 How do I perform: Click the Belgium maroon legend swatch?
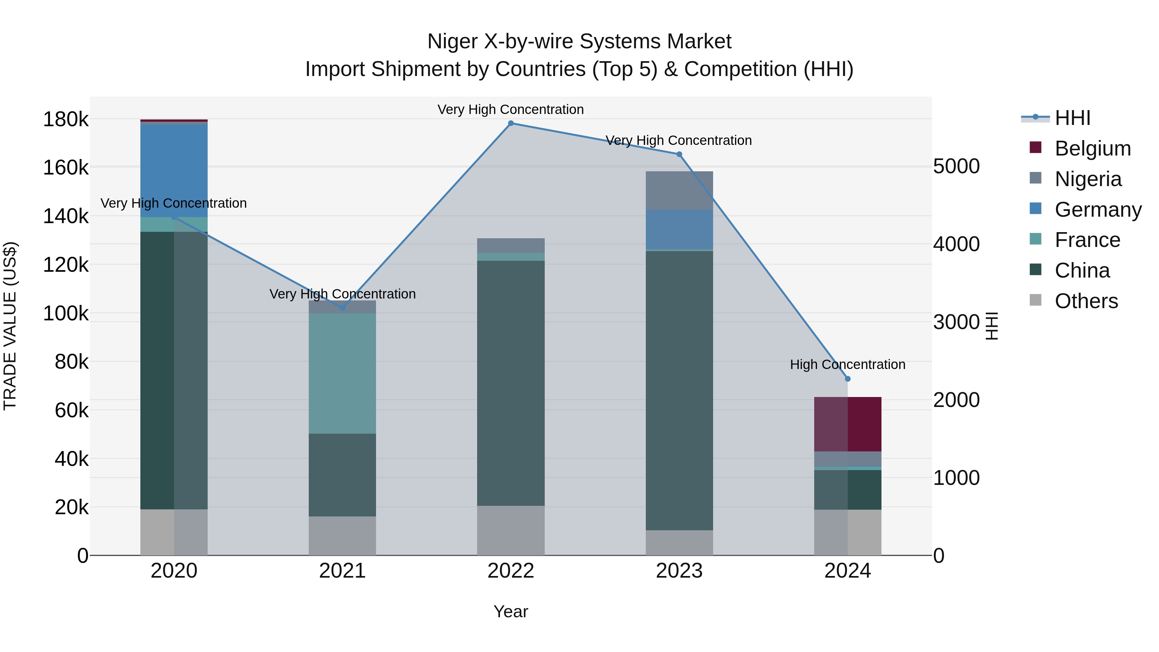(x=1035, y=147)
